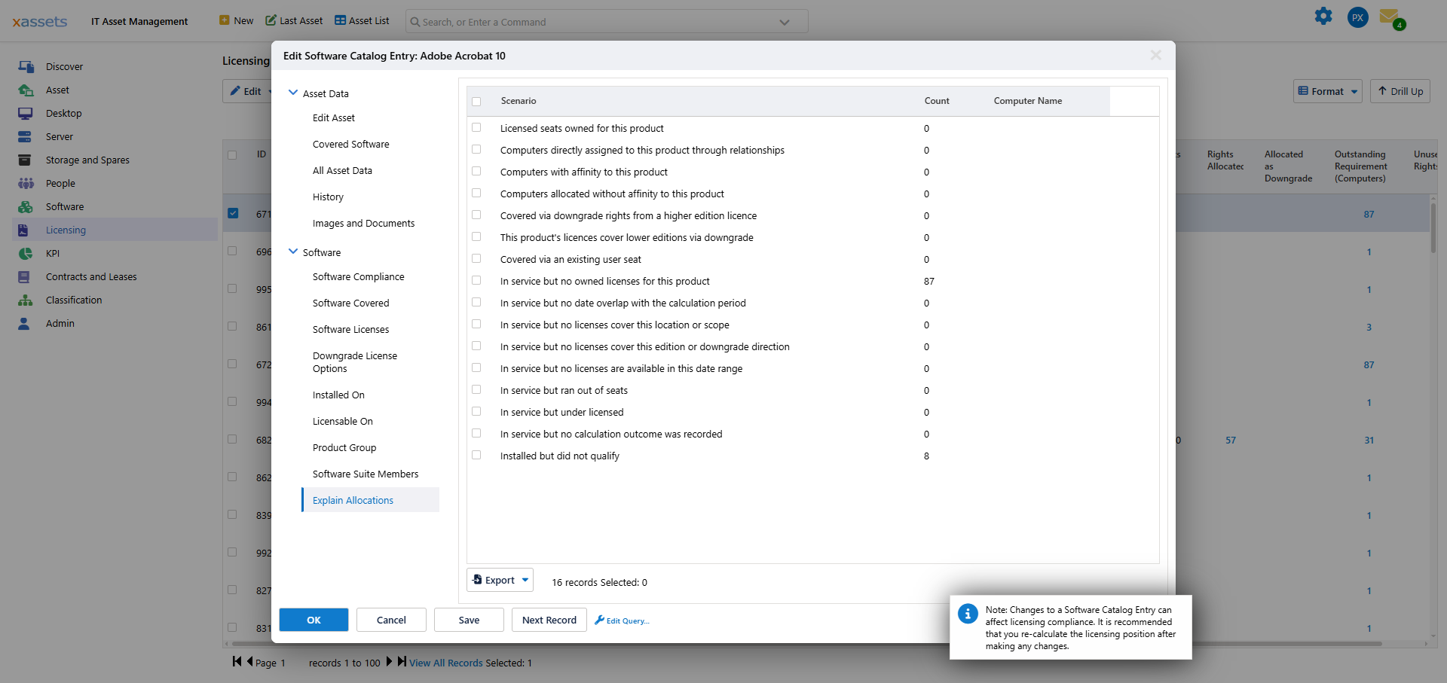Collapse the Software tree section
Viewport: 1447px width, 683px height.
click(293, 252)
